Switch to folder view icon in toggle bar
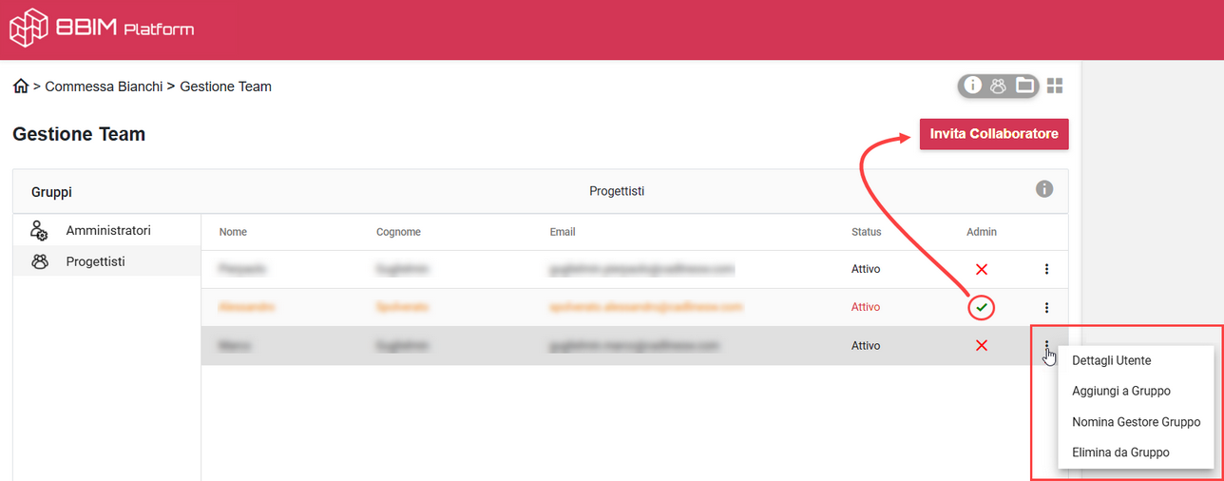 [1024, 86]
